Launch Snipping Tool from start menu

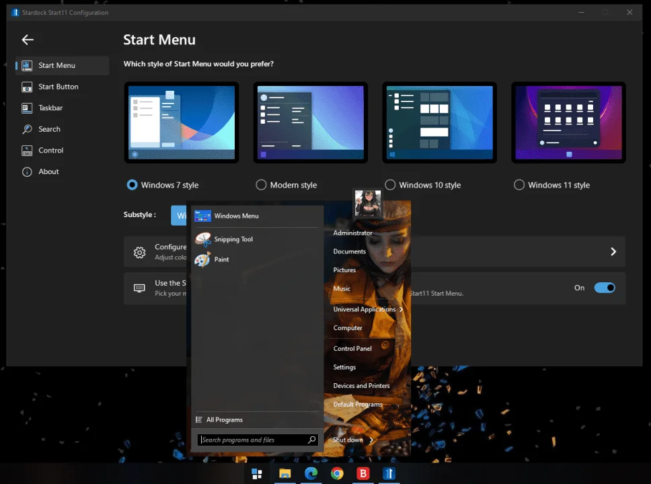pyautogui.click(x=257, y=239)
